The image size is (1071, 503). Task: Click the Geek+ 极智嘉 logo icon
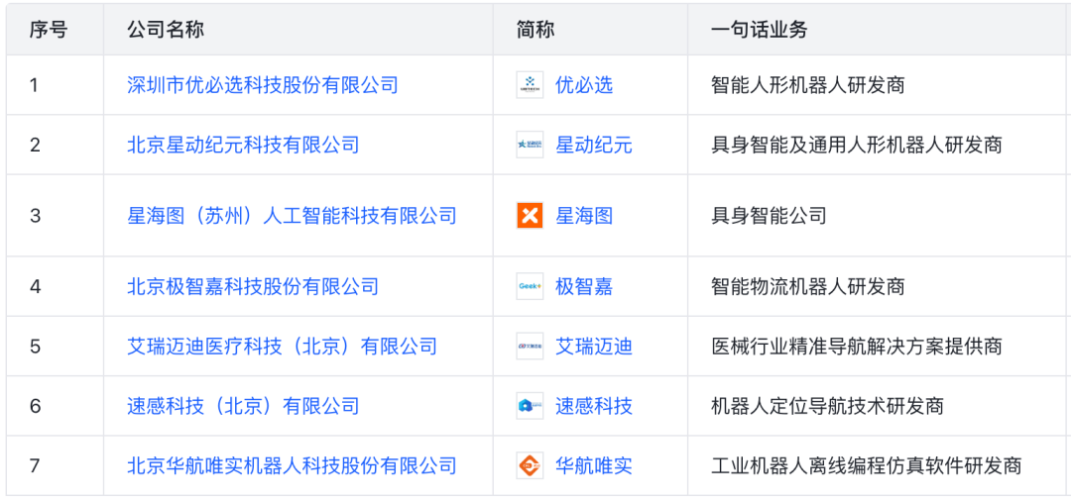pyautogui.click(x=530, y=287)
